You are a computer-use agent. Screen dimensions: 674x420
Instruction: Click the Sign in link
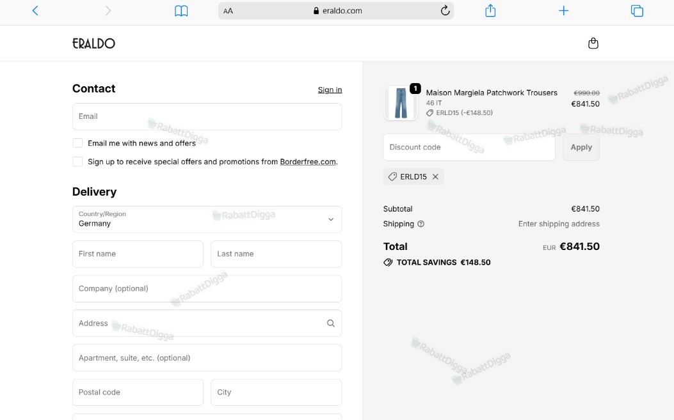(330, 89)
